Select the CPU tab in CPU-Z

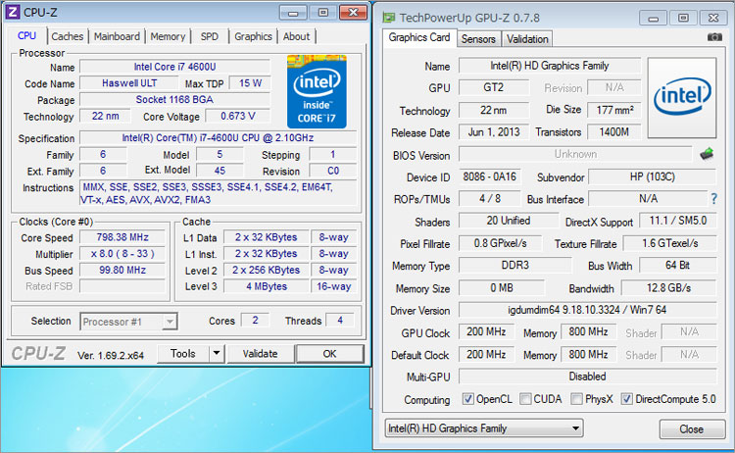coord(26,35)
